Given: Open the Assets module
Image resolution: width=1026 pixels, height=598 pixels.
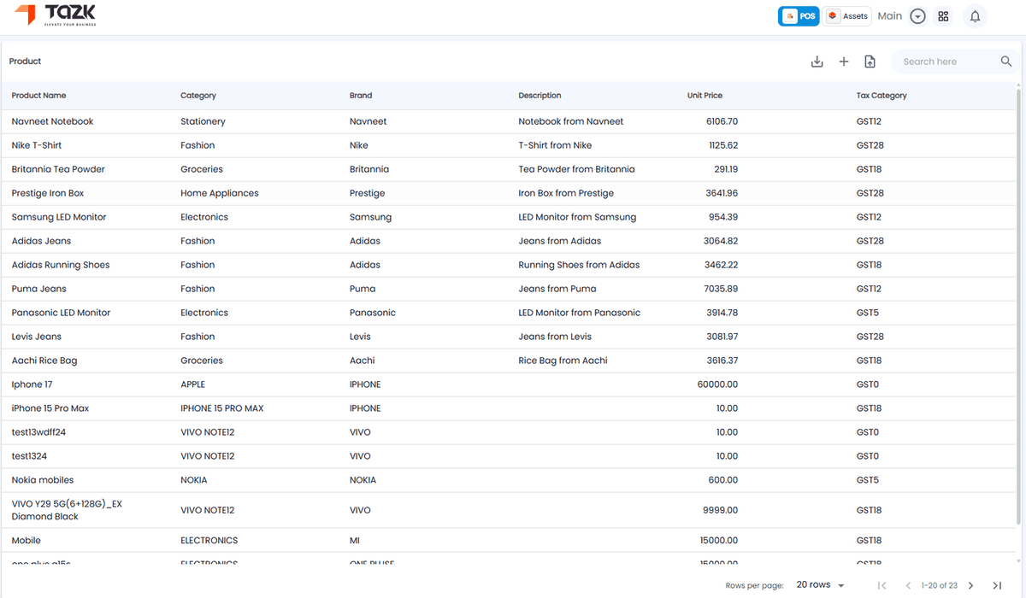Looking at the screenshot, I should tap(847, 16).
